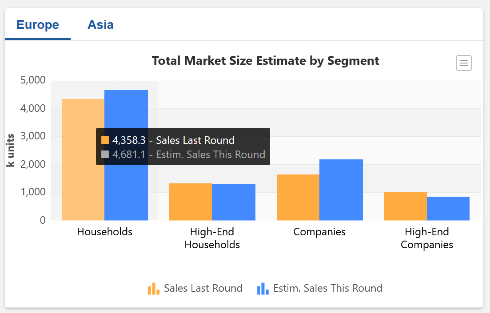This screenshot has height=313, width=490.
Task: Click the blue bar-chart icon in the legend
Action: click(263, 289)
